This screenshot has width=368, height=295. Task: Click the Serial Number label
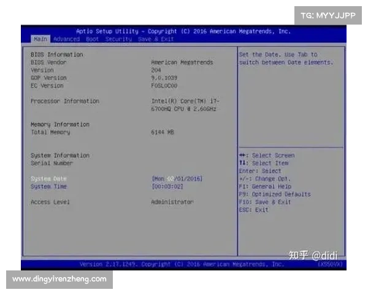click(52, 163)
